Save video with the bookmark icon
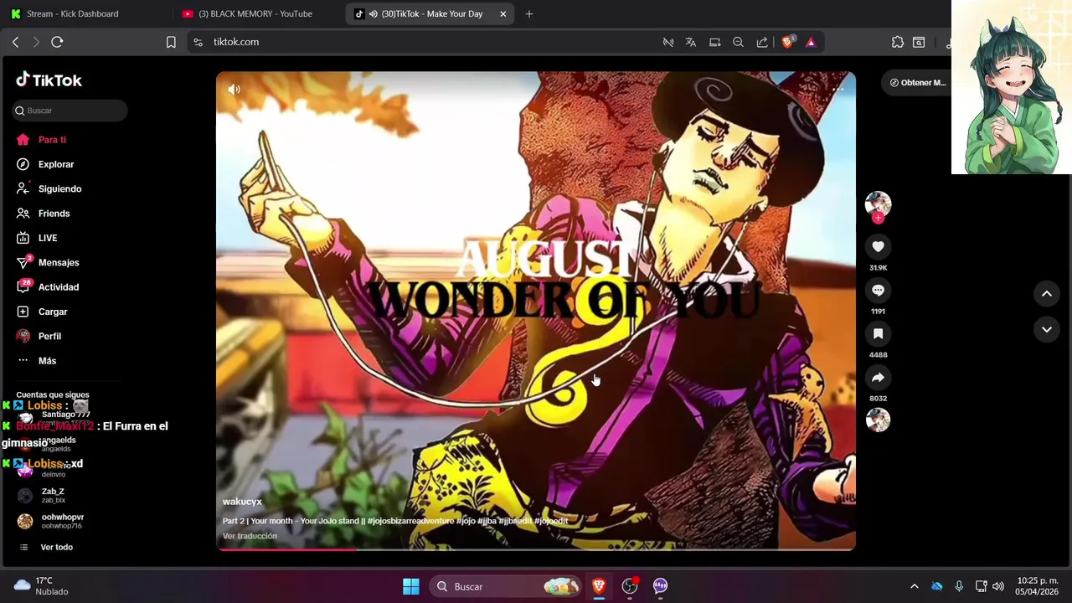Screen dimensions: 1072x603 point(878,333)
